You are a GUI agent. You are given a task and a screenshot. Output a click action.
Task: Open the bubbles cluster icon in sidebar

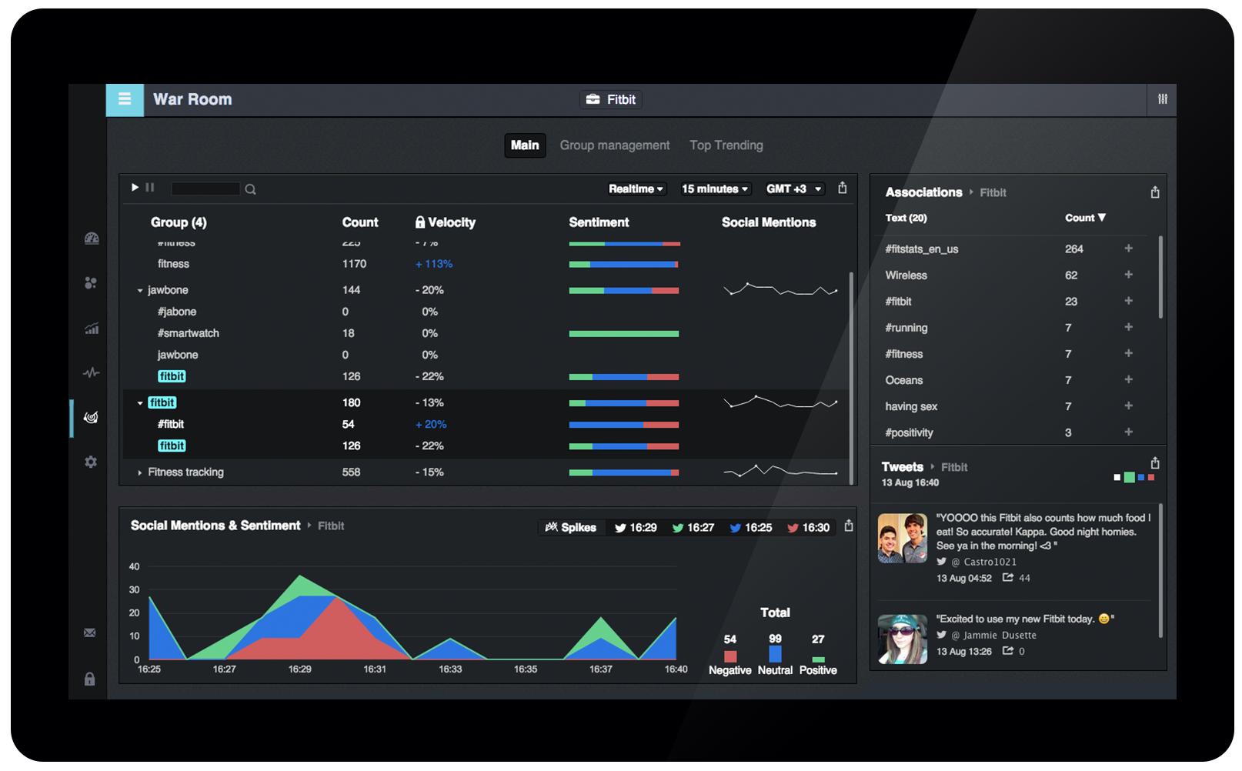pyautogui.click(x=91, y=283)
